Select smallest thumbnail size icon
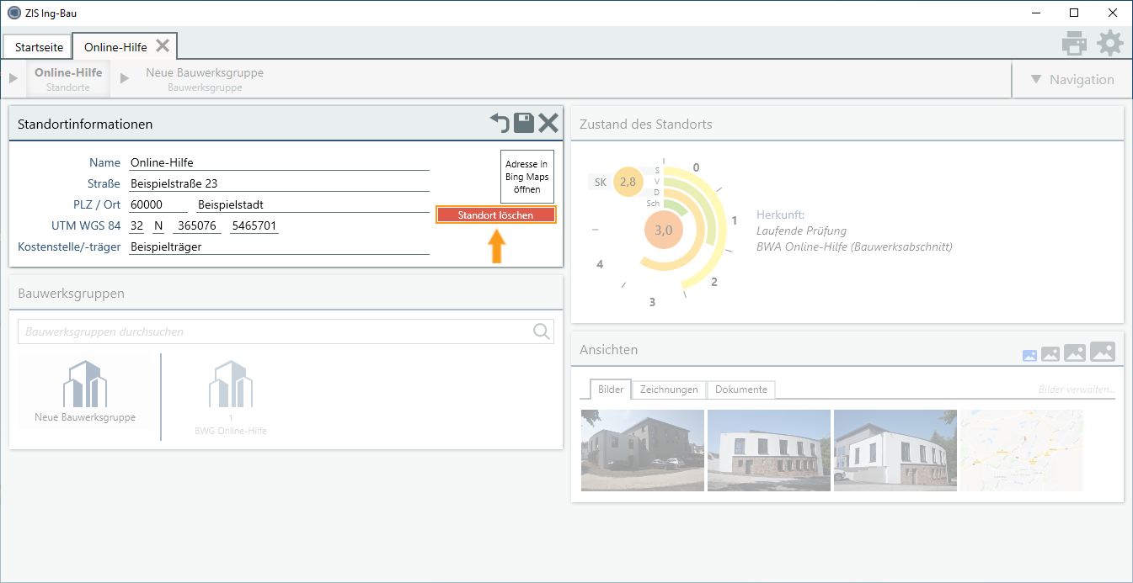Image resolution: width=1133 pixels, height=583 pixels. pos(1029,355)
